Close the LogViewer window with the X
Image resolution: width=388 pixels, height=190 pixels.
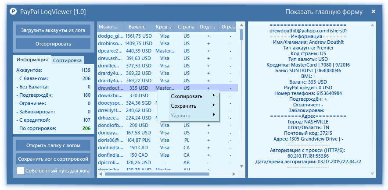[x=374, y=11]
